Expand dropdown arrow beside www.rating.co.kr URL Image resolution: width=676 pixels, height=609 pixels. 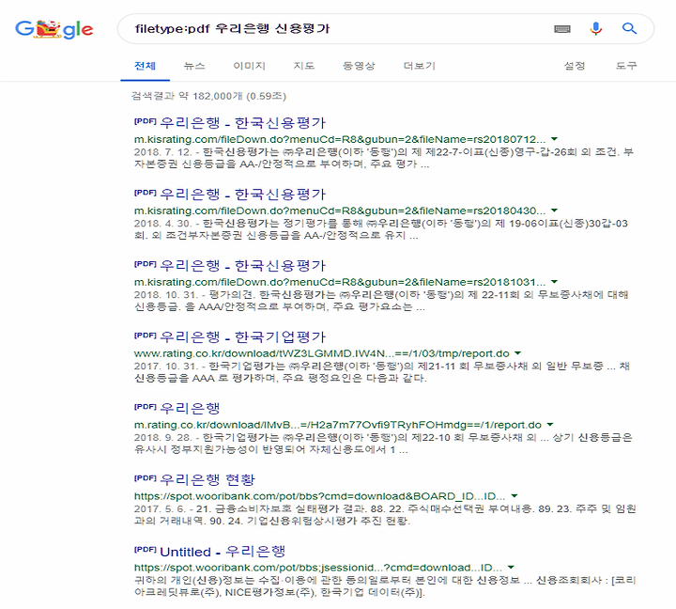[517, 353]
